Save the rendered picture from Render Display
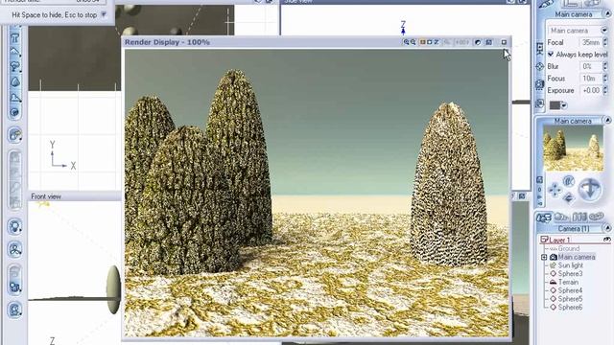The image size is (614, 345). point(488,42)
